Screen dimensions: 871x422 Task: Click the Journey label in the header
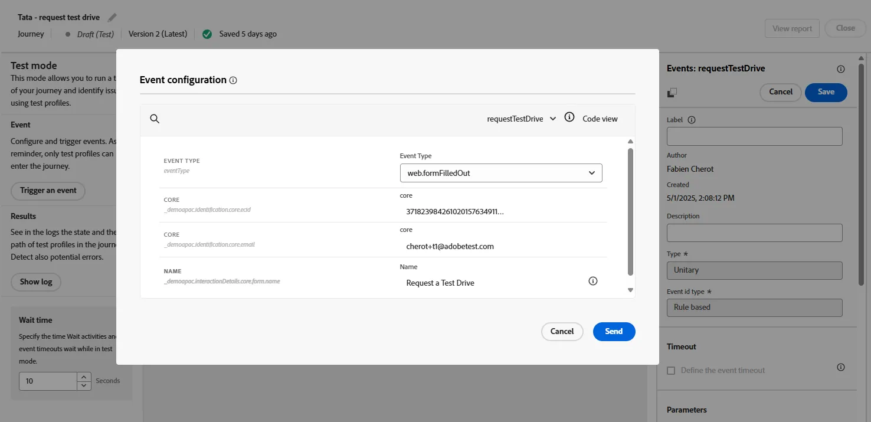click(x=31, y=34)
